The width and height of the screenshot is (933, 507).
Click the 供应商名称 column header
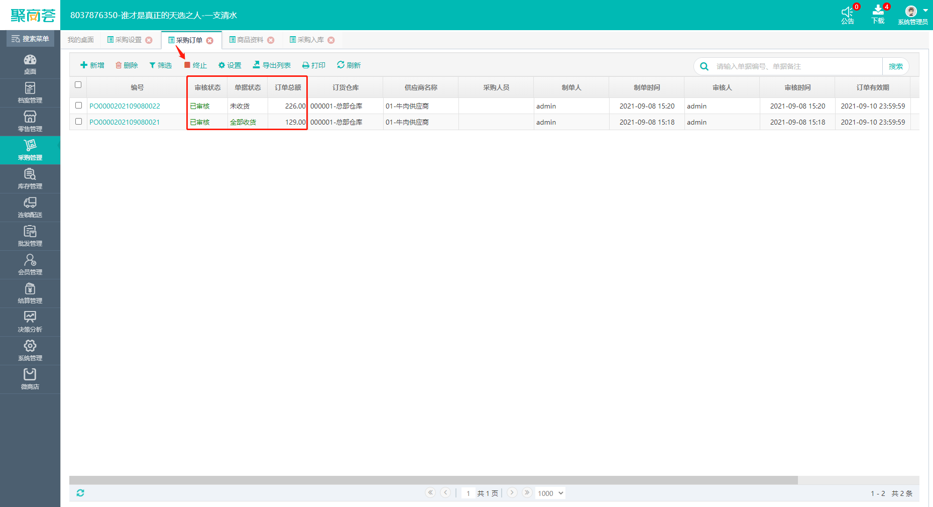tap(421, 87)
